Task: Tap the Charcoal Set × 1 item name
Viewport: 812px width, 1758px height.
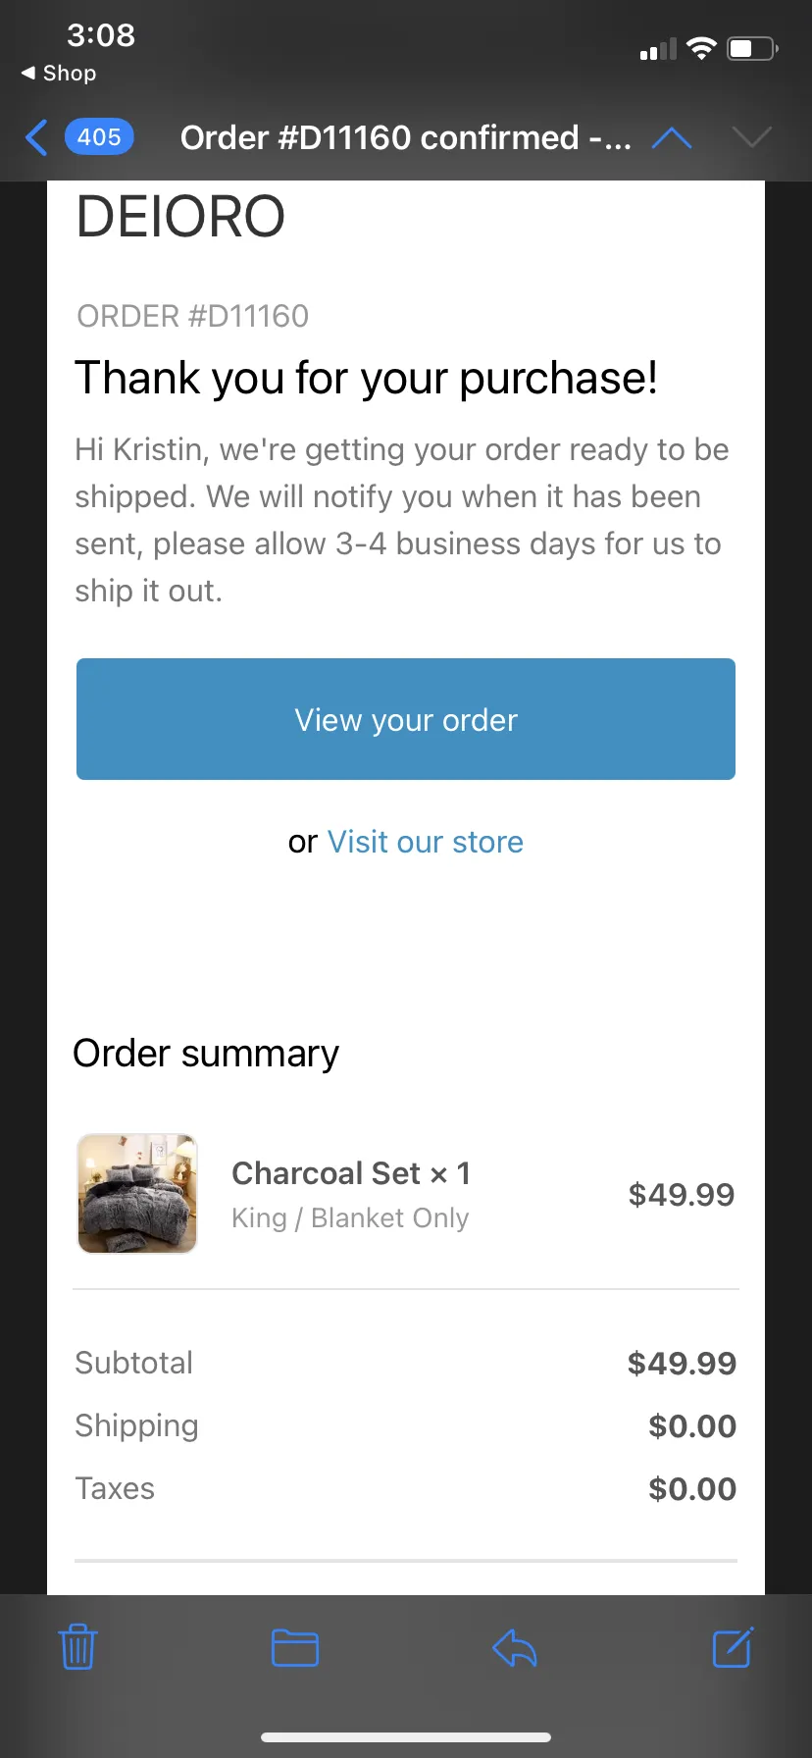Action: pos(351,1173)
